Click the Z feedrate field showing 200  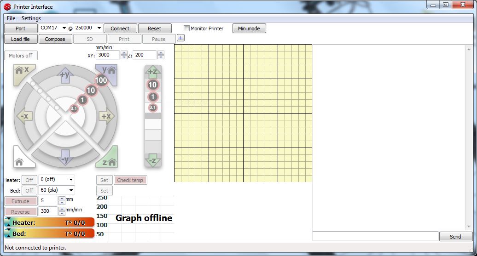click(x=145, y=55)
